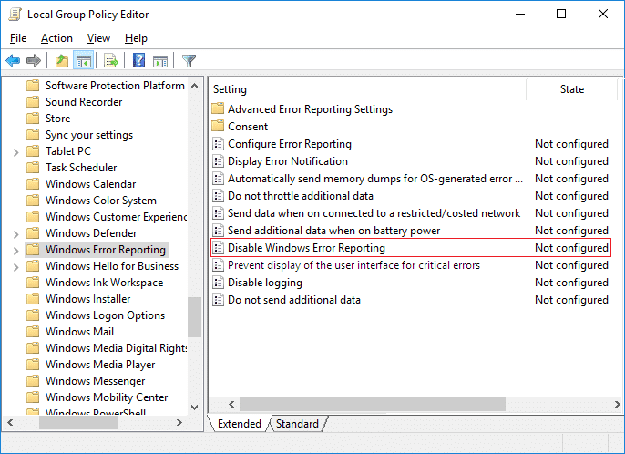Click settings list horizontal scroll left arrow
This screenshot has height=454, width=625.
click(x=231, y=404)
